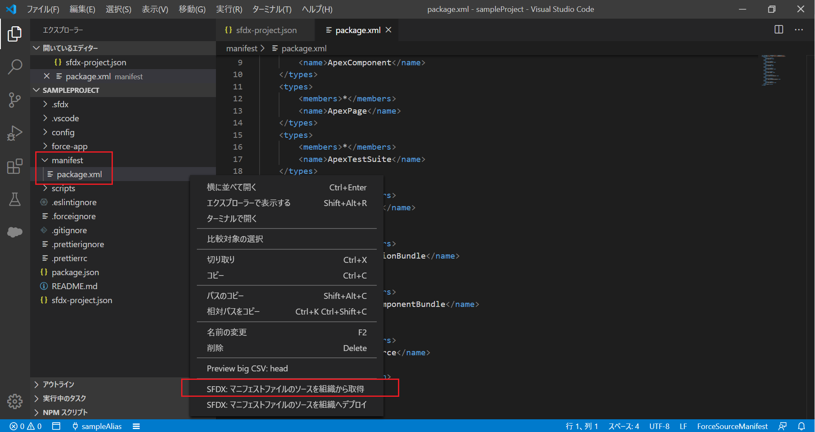This screenshot has width=815, height=432.
Task: Open the 移動(G) menu
Action: [x=192, y=9]
